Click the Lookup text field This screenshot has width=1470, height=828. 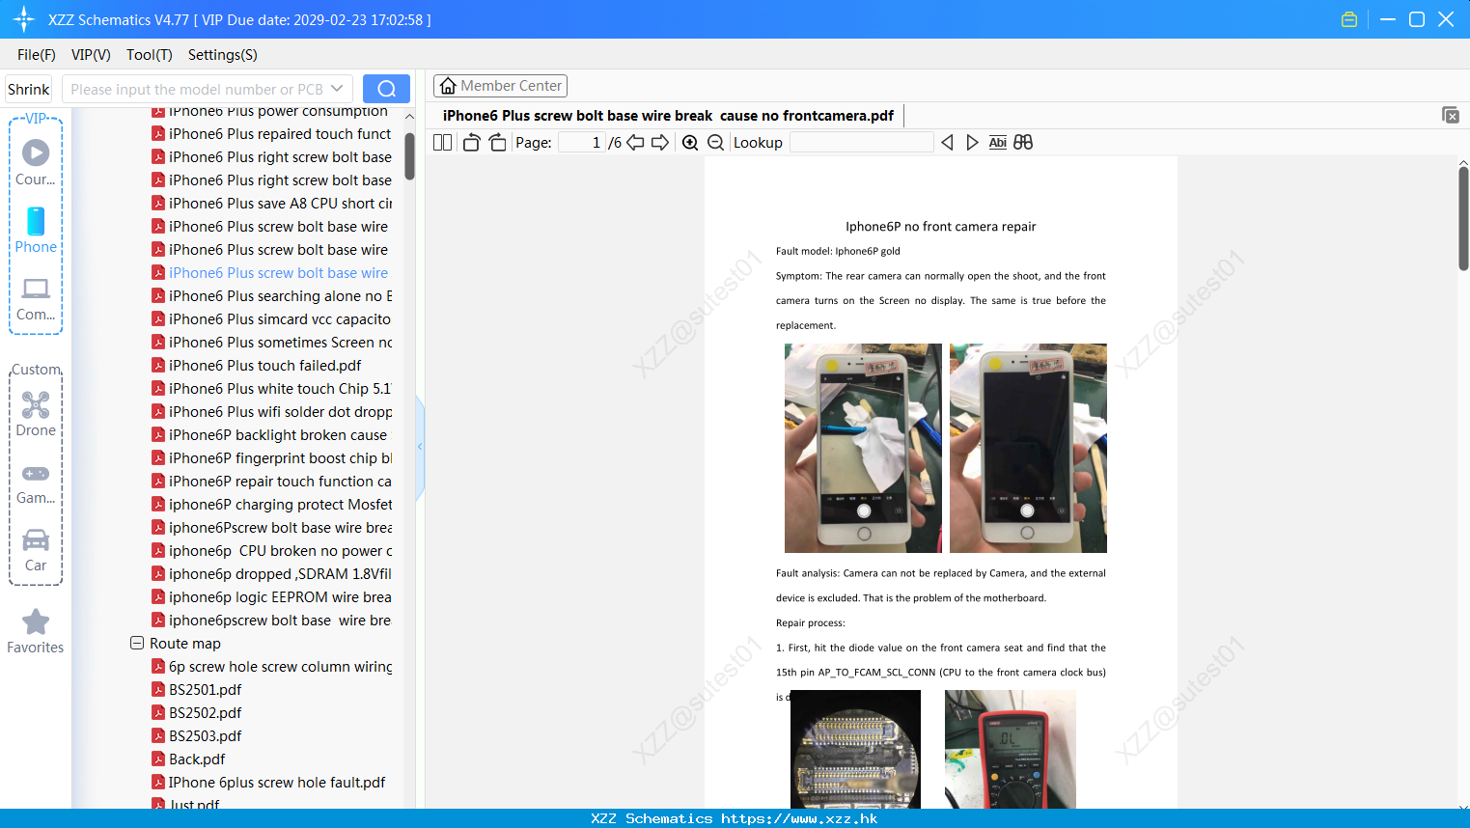862,143
